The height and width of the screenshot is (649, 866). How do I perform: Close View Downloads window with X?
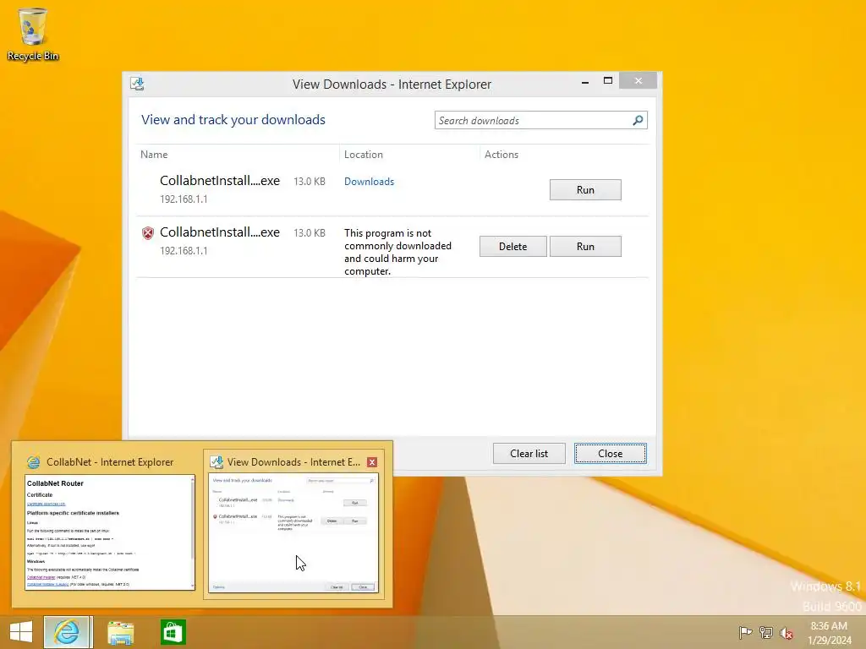click(x=639, y=80)
